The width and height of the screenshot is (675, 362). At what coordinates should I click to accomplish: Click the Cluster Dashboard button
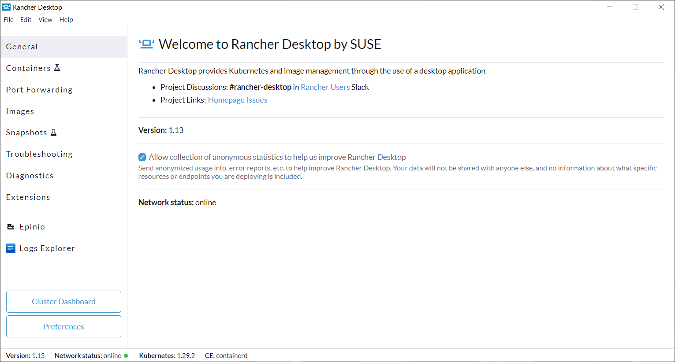(63, 302)
